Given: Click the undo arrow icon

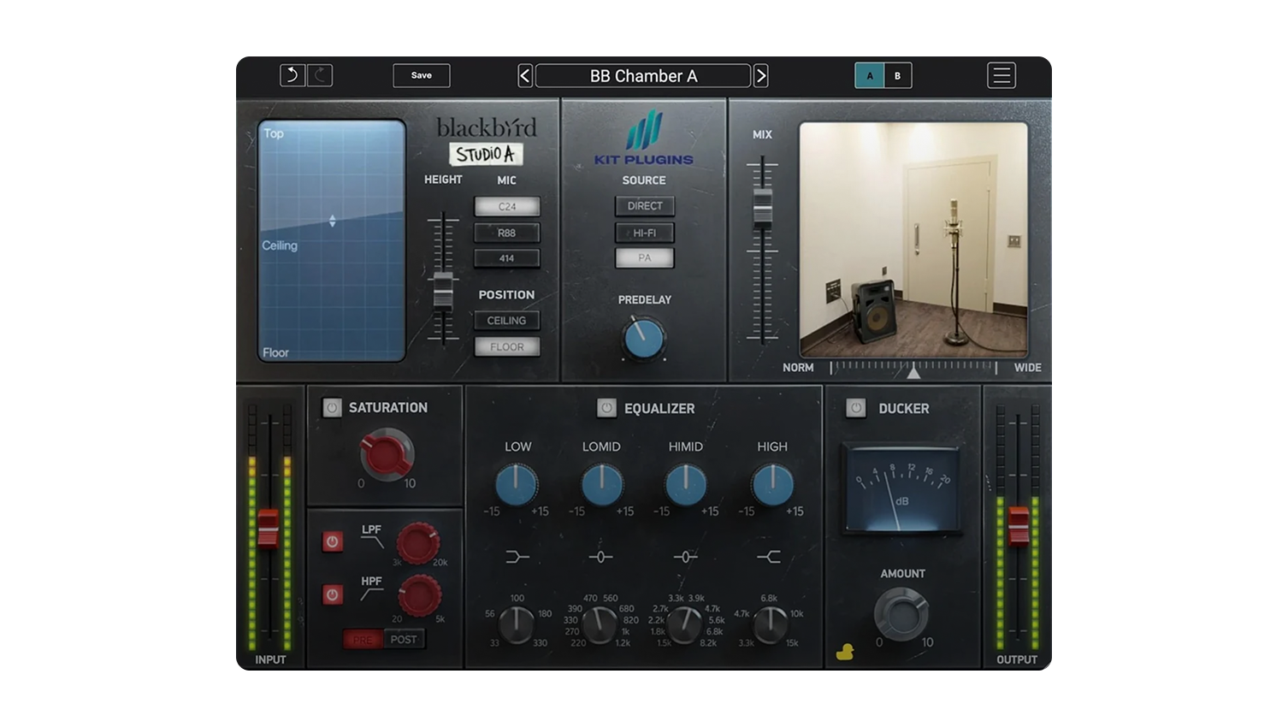Looking at the screenshot, I should point(292,75).
